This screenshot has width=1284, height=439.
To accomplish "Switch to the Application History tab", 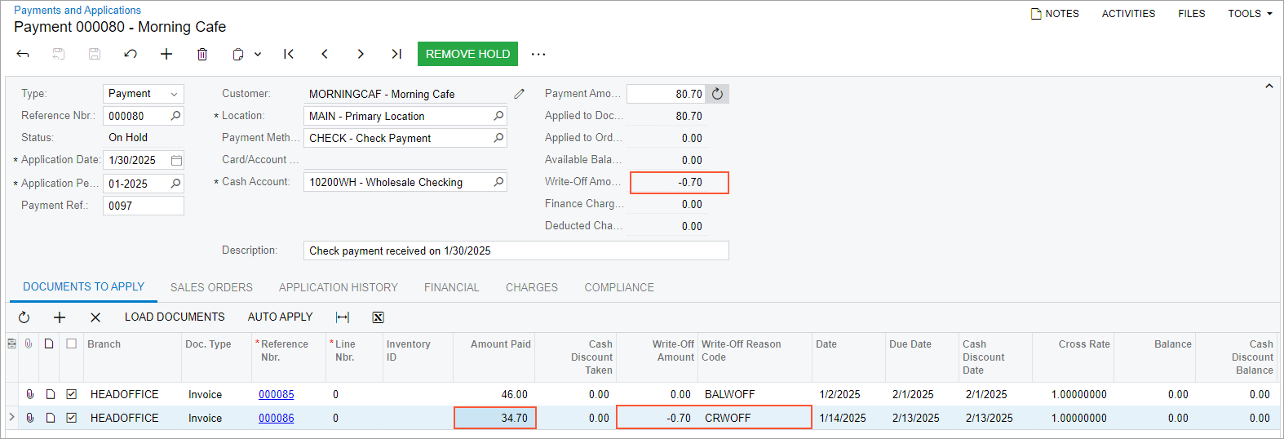I will point(338,287).
